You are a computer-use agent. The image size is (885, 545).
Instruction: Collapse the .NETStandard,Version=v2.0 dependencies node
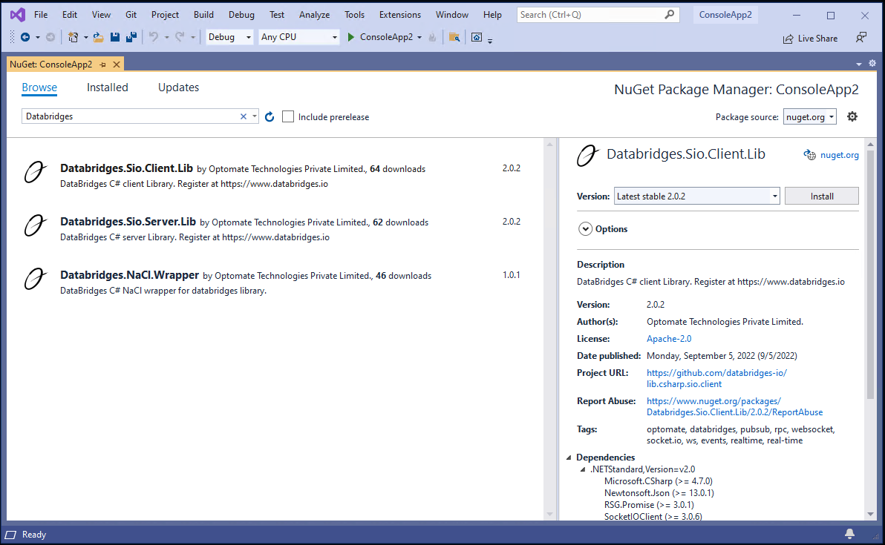pyautogui.click(x=584, y=469)
